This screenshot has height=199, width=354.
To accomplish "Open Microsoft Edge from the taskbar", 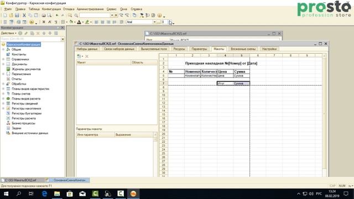I will click(x=44, y=193).
